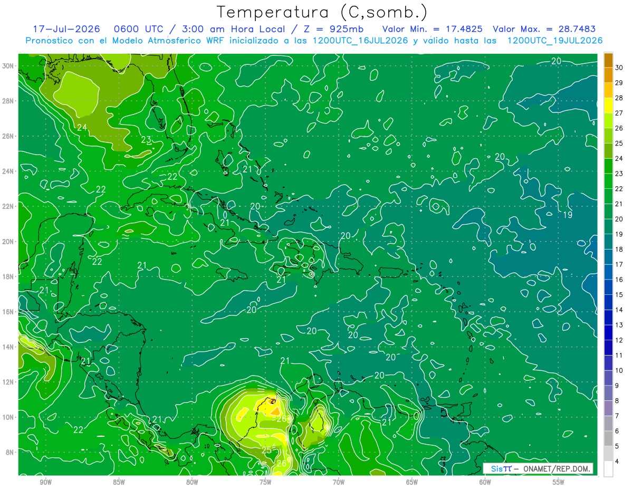633x489 pixels.
Task: Click contour label '25' over Colombia
Action: point(267,450)
